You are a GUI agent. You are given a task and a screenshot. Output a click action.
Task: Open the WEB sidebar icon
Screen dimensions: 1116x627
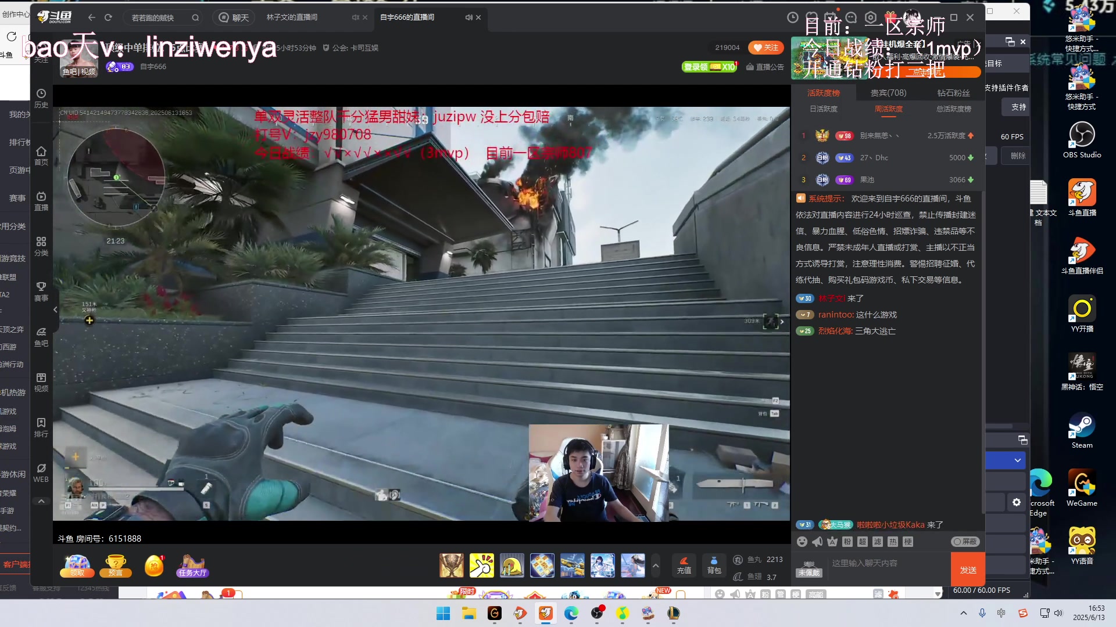click(41, 473)
